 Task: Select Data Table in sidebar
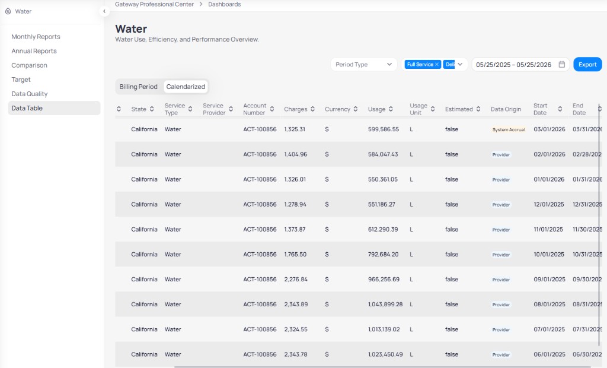(54, 108)
